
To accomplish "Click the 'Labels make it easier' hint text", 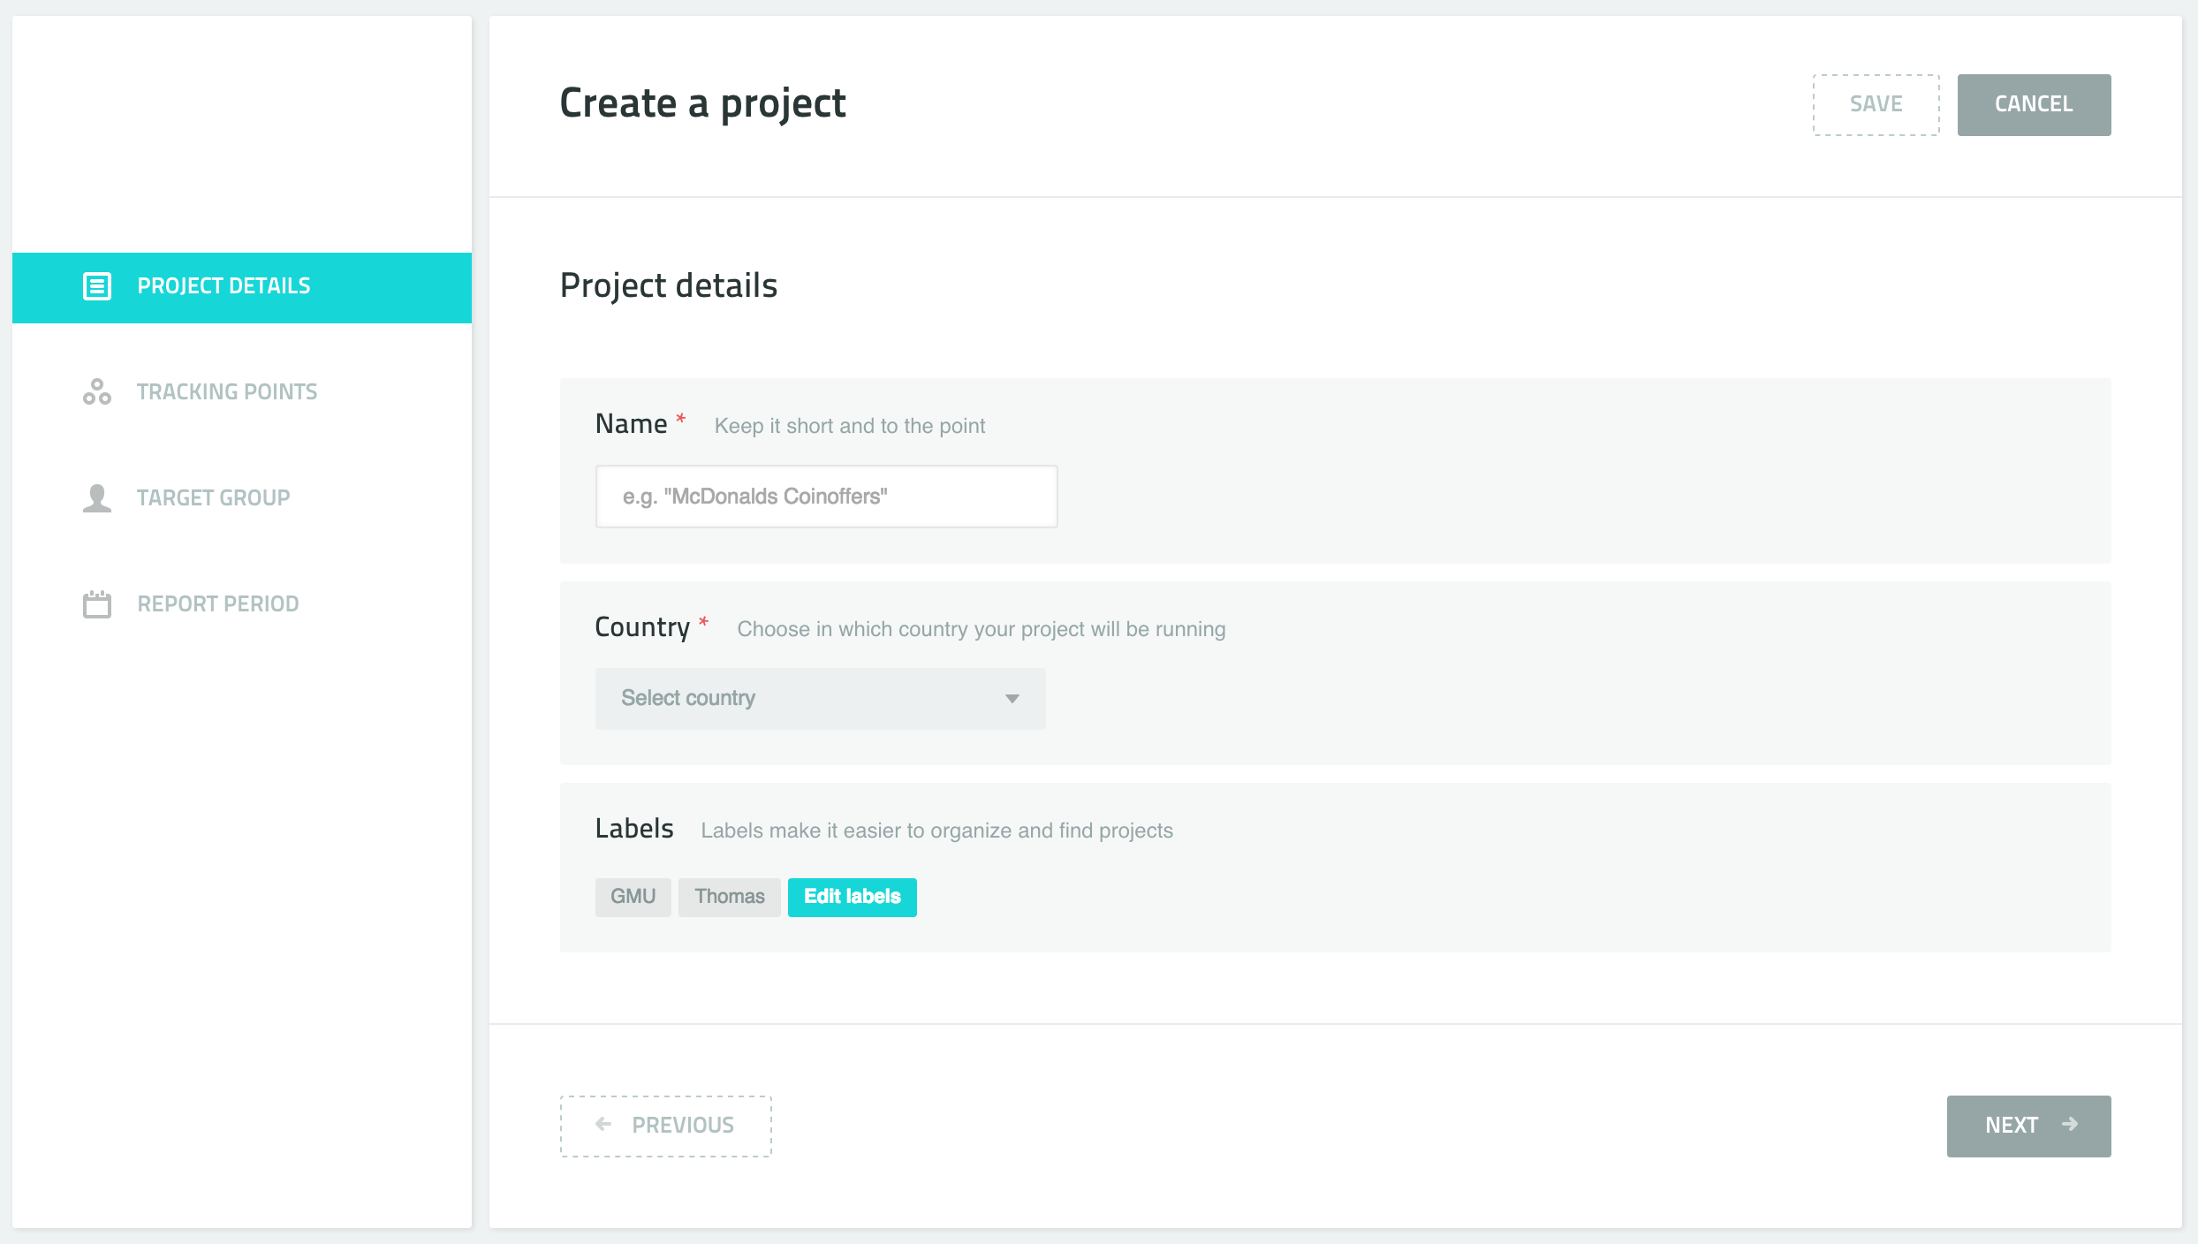I will pyautogui.click(x=936, y=831).
